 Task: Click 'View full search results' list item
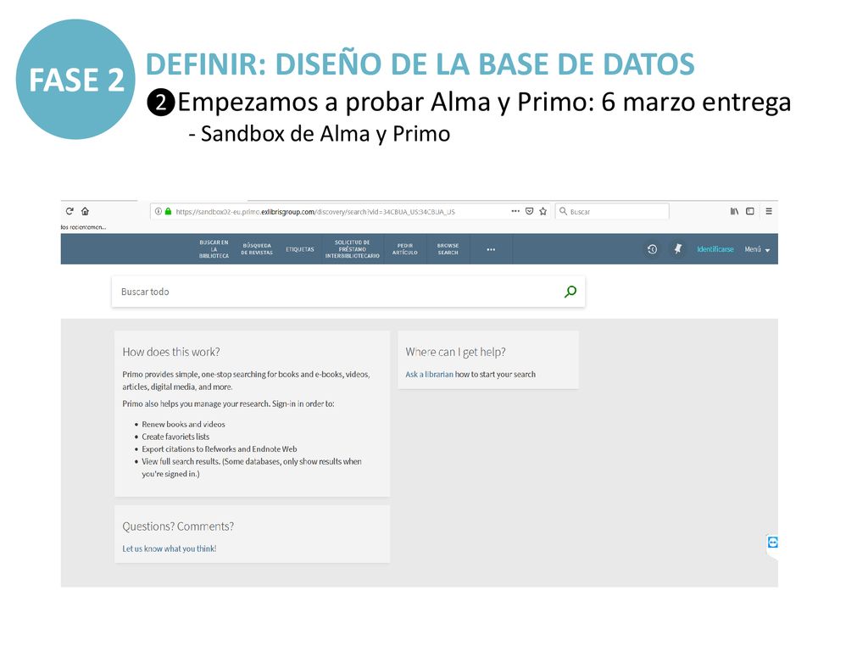click(x=251, y=467)
